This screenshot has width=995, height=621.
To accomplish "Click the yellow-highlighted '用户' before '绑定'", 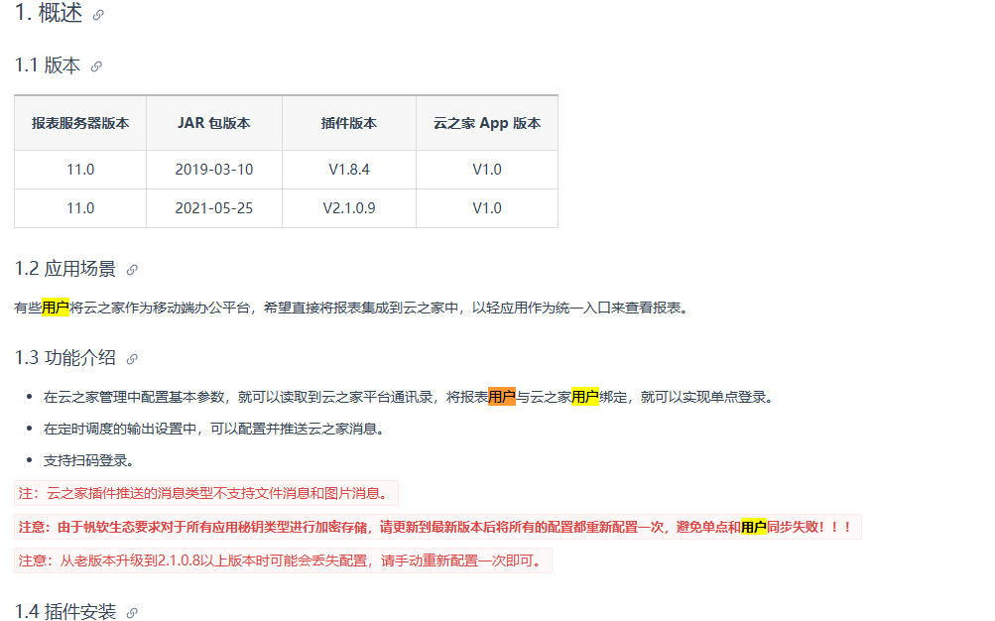I will pos(585,397).
